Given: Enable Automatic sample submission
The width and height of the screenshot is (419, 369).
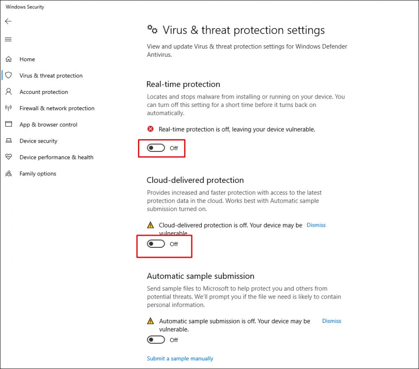Looking at the screenshot, I should [x=156, y=340].
